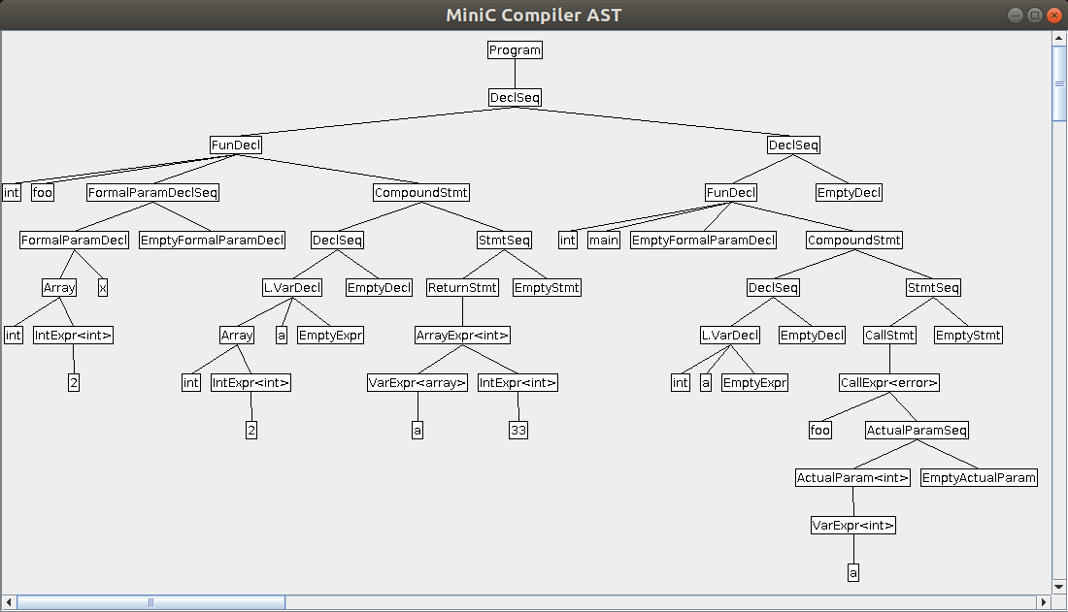The height and width of the screenshot is (612, 1068).
Task: Click the ActualParamSeq node
Action: [x=918, y=431]
